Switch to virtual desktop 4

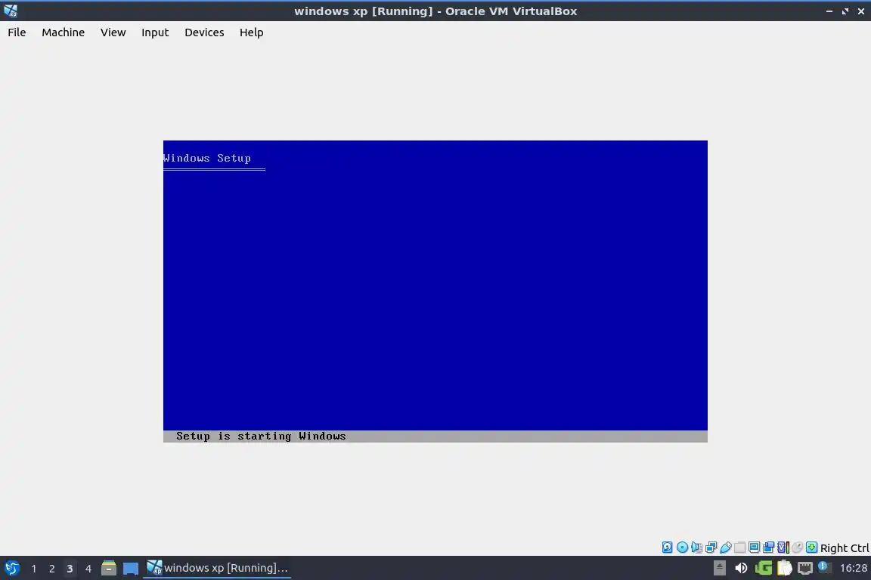88,569
